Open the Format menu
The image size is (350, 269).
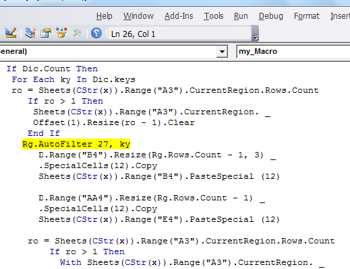pos(307,16)
